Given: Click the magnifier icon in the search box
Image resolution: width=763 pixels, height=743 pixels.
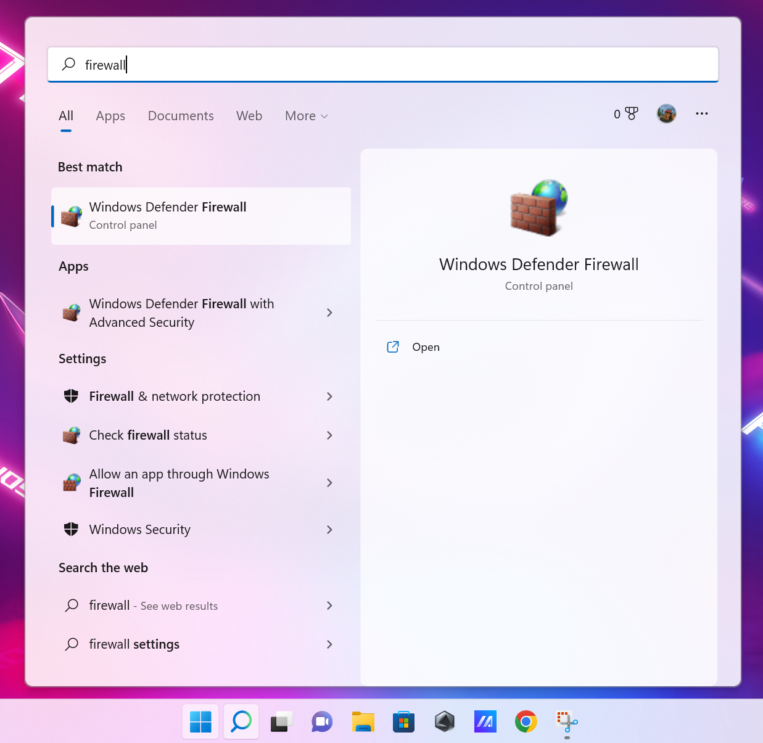Looking at the screenshot, I should point(68,64).
